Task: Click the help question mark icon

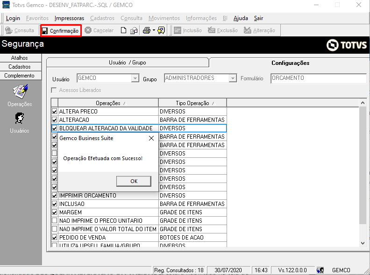Action: click(x=161, y=30)
